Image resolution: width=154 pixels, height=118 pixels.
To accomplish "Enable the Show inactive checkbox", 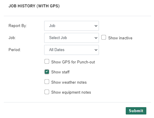I will (x=104, y=37).
